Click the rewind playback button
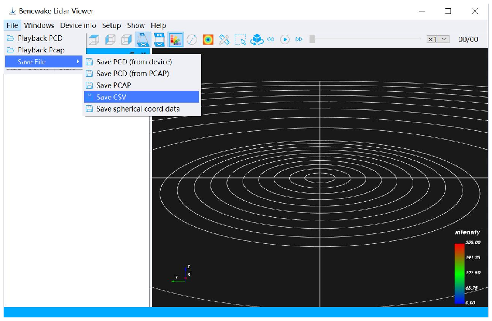This screenshot has width=492, height=321. click(x=271, y=39)
